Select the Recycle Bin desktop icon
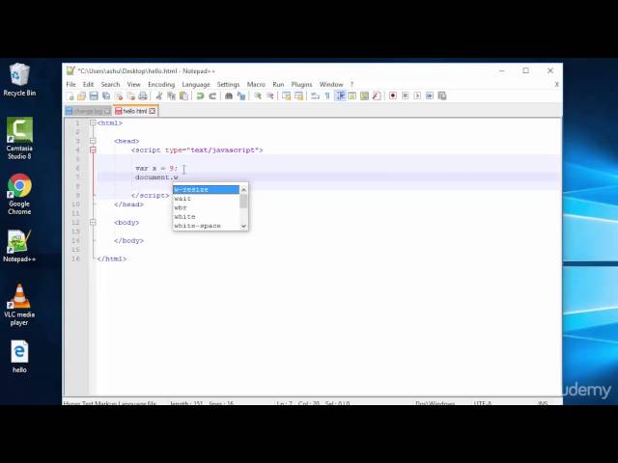The image size is (618, 463). coord(19,79)
